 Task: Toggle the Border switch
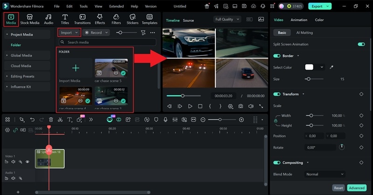[x=276, y=56]
